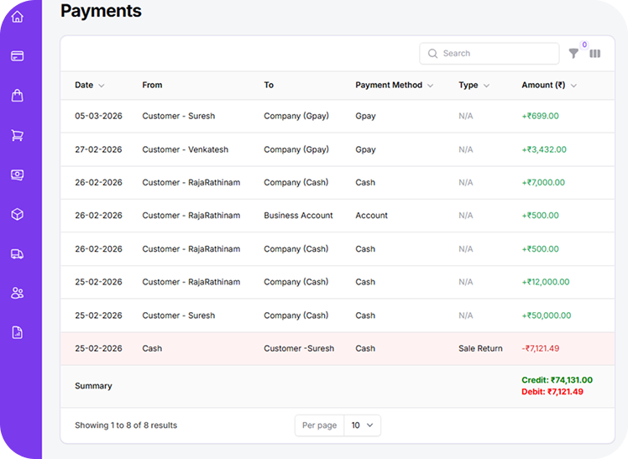628x459 pixels.
Task: Select amount +₹699.00
Action: click(541, 116)
